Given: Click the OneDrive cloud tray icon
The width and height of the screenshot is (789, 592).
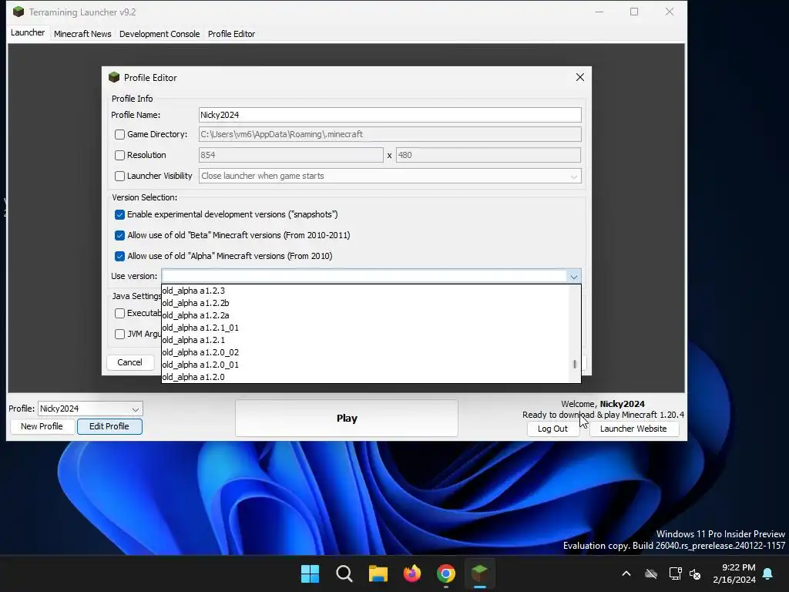Looking at the screenshot, I should [x=651, y=573].
